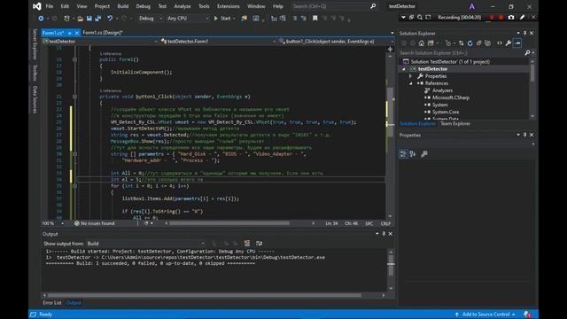The width and height of the screenshot is (567, 319).
Task: Open the button1_Click member dropdown
Action: click(336, 42)
